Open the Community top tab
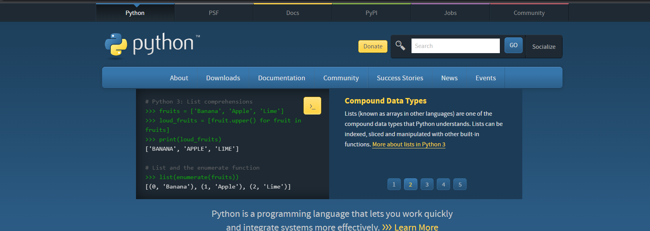The width and height of the screenshot is (650, 231). pyautogui.click(x=529, y=13)
